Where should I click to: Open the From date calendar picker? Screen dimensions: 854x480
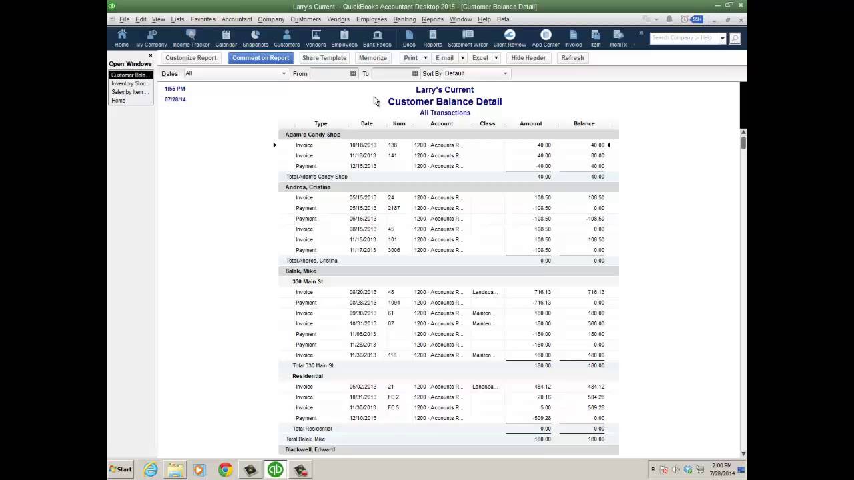tap(353, 73)
